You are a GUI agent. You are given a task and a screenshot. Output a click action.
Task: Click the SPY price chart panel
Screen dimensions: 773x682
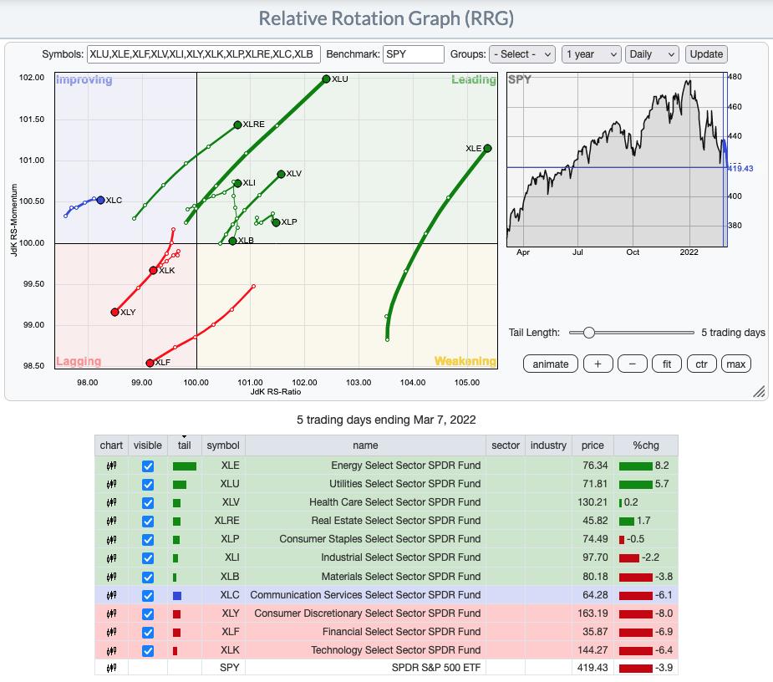tap(617, 160)
